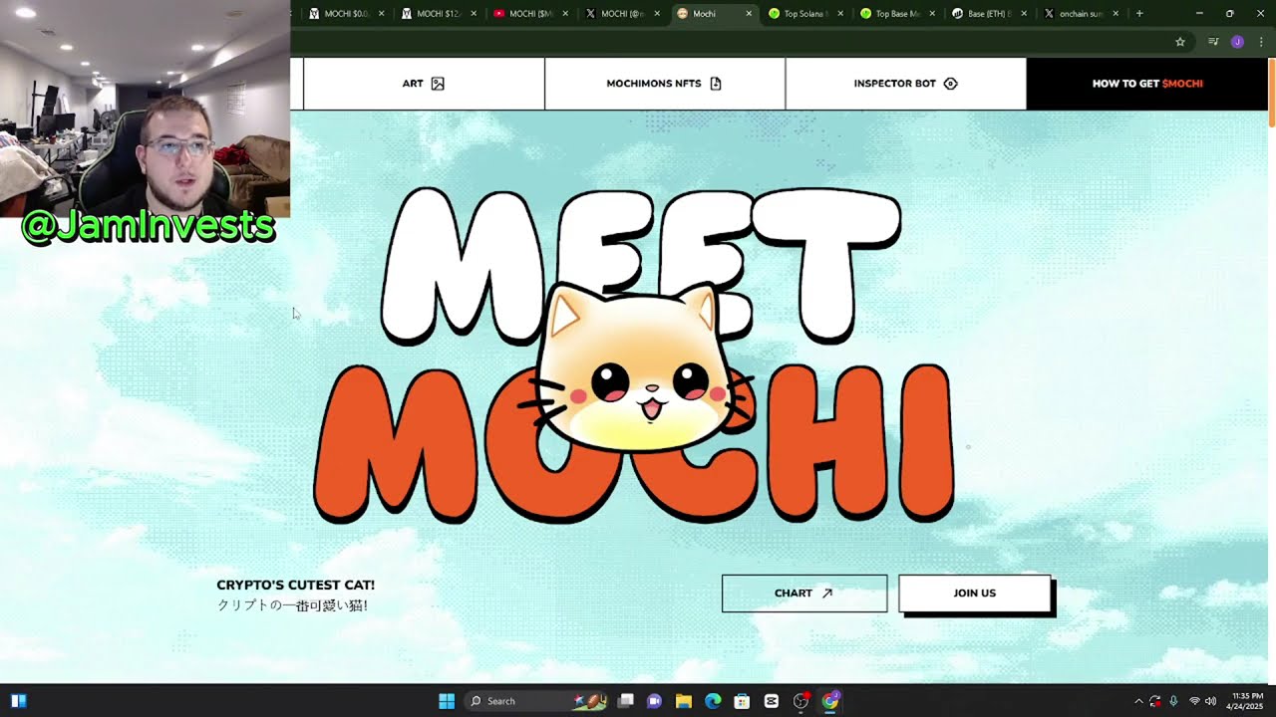Image resolution: width=1276 pixels, height=717 pixels.
Task: Click the arrow icon in CHART button
Action: click(x=827, y=594)
